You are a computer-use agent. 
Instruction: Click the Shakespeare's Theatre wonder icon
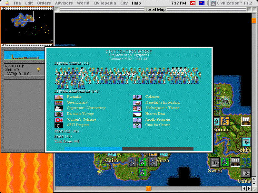[x=137, y=108]
